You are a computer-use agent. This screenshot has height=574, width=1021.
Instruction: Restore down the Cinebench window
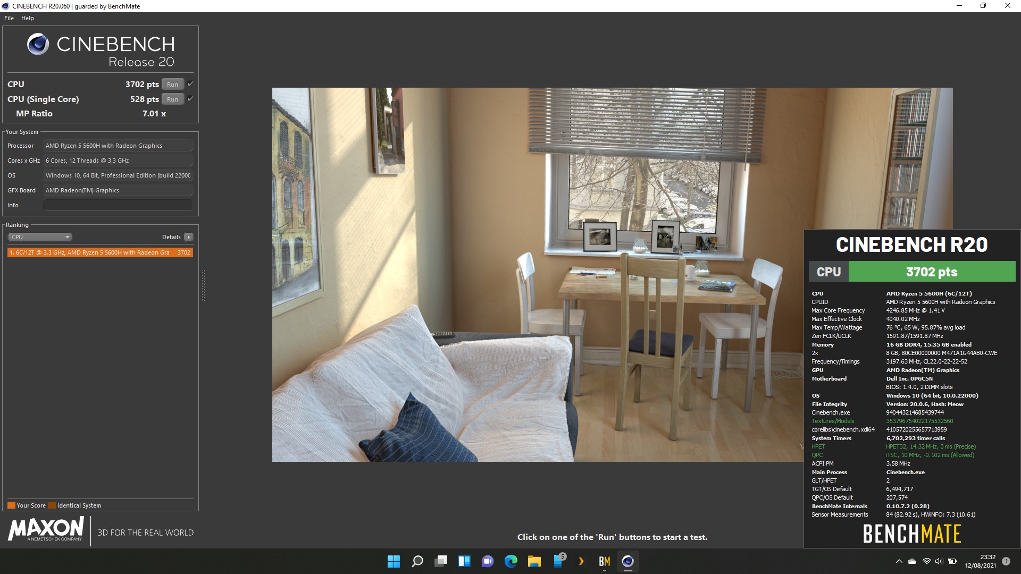983,6
